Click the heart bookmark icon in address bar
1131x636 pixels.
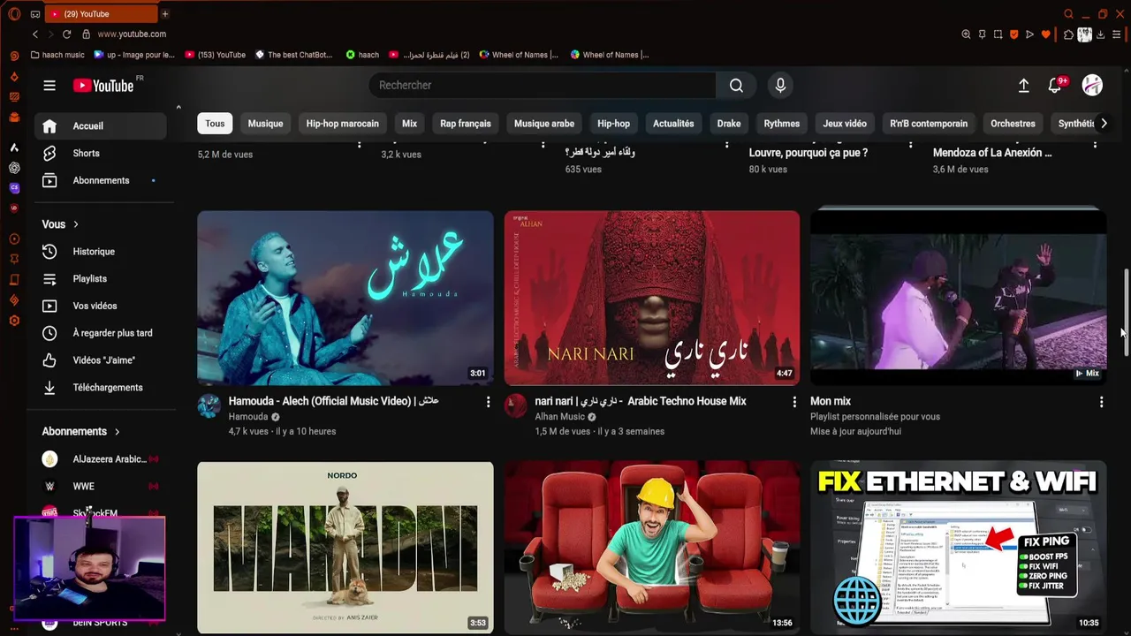click(x=1045, y=34)
